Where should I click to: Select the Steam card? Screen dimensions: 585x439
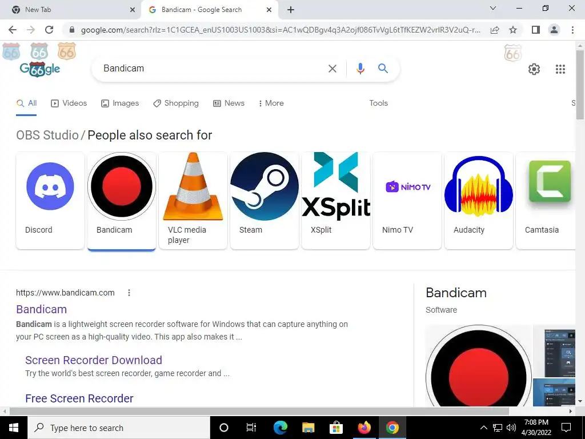pyautogui.click(x=265, y=201)
